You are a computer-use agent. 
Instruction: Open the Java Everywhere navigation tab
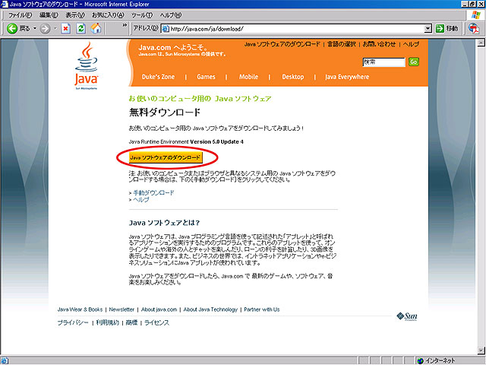(x=347, y=77)
